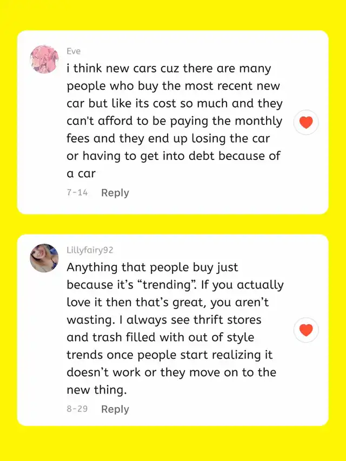Click the 7-14 date on Eve's comment
The image size is (346, 461).
77,193
